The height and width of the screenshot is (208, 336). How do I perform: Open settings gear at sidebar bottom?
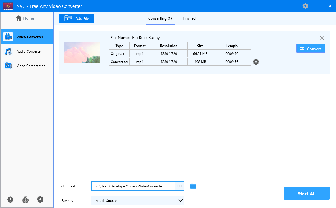40,199
